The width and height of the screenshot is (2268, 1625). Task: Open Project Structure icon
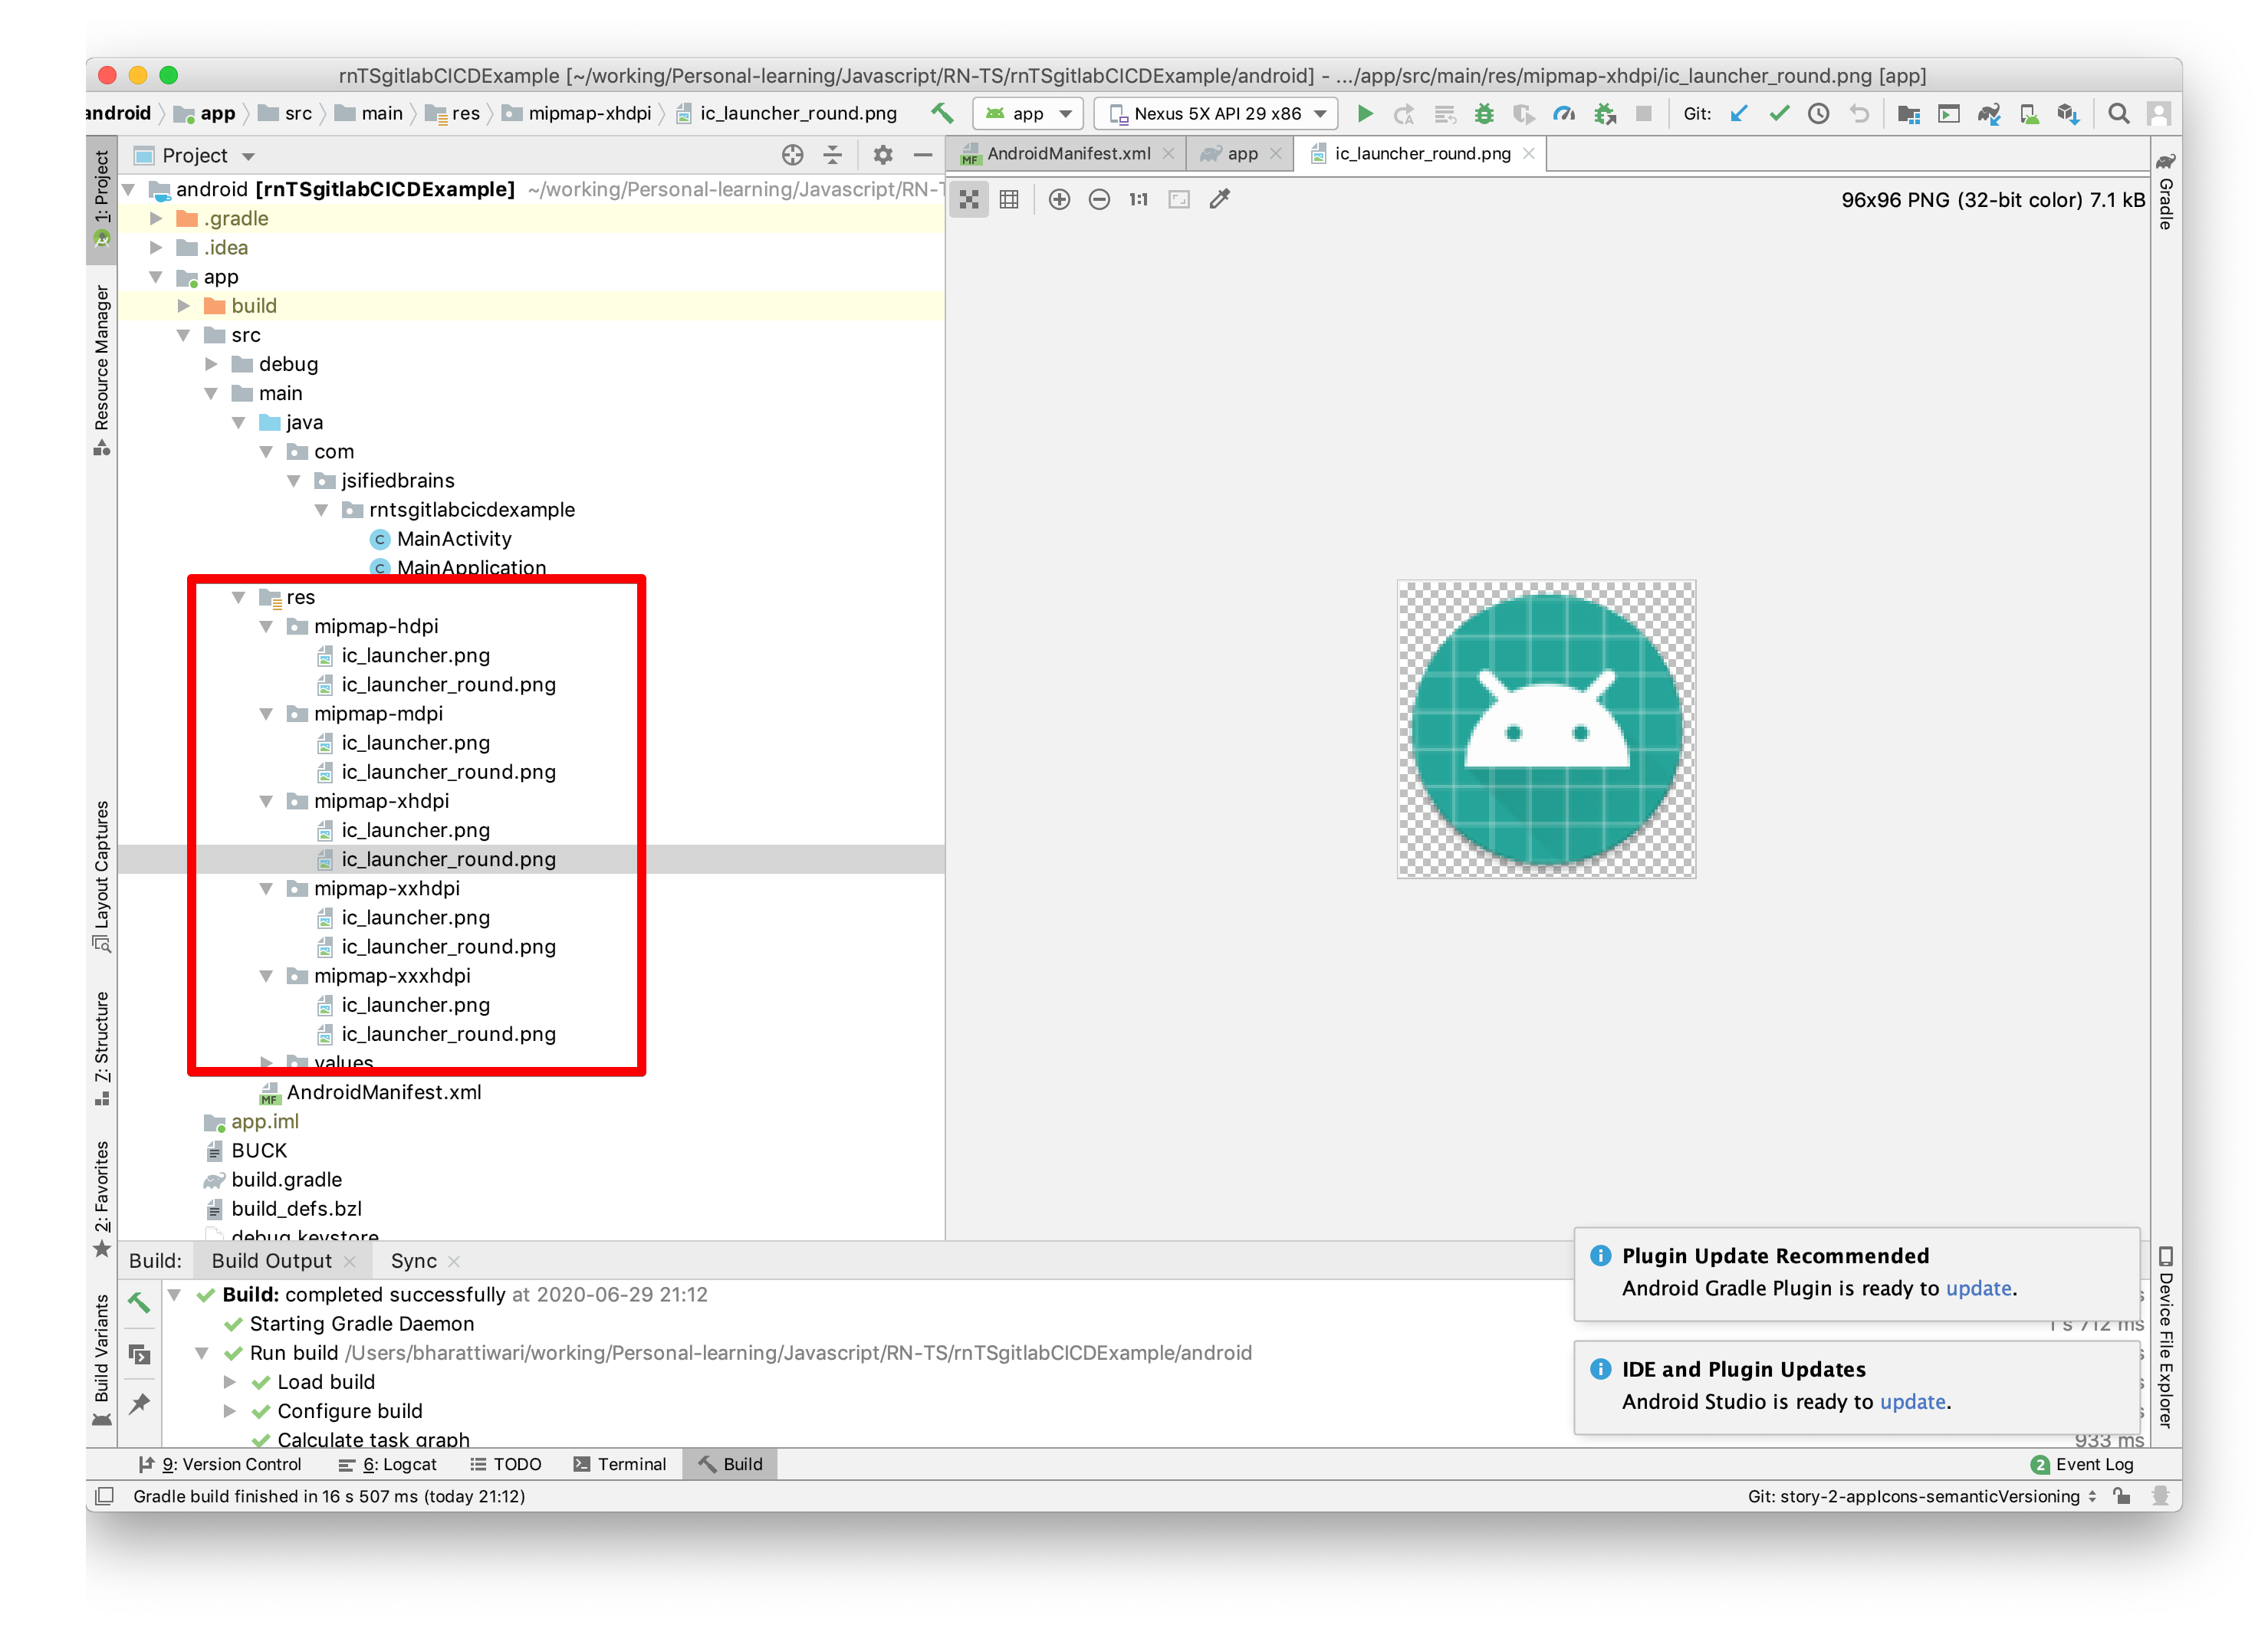pyautogui.click(x=1908, y=113)
